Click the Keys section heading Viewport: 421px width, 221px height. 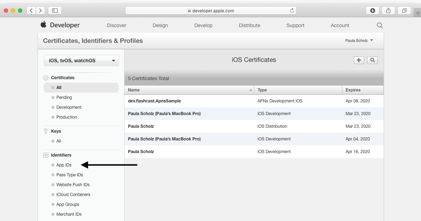56,131
